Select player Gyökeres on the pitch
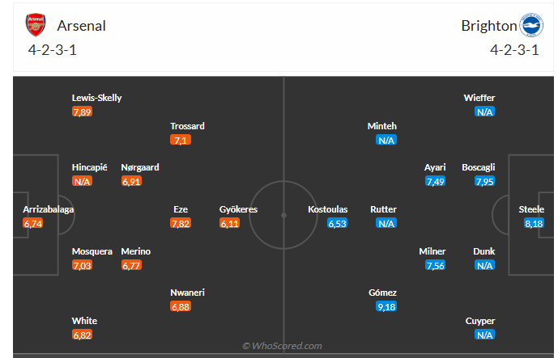The image size is (558, 358). pyautogui.click(x=238, y=209)
